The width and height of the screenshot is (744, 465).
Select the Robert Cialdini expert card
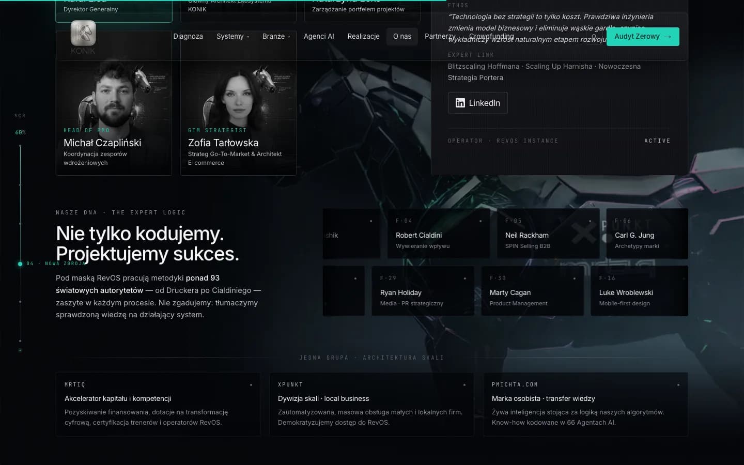439,234
